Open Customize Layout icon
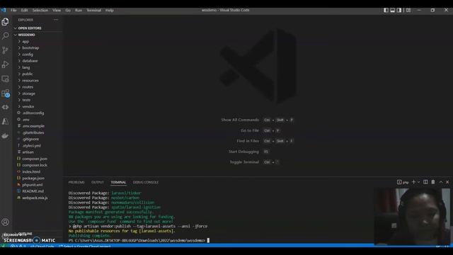 tap(408, 10)
